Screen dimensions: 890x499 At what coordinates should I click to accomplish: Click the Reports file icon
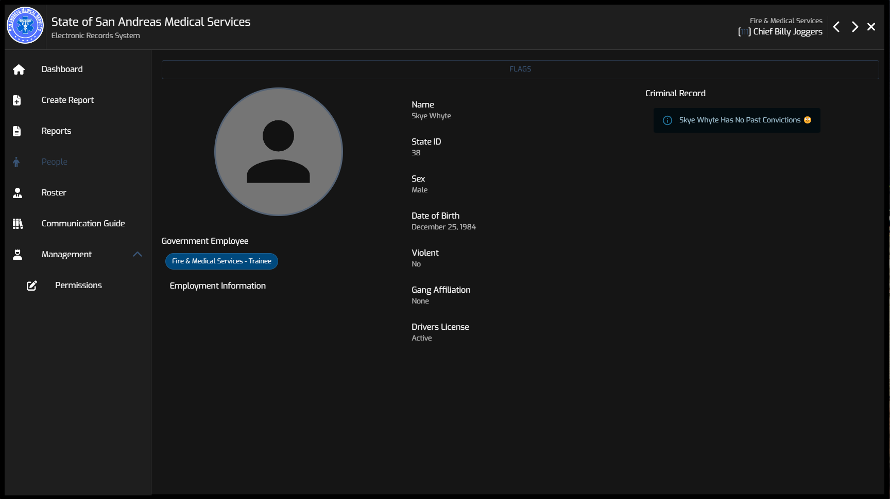[x=17, y=131]
